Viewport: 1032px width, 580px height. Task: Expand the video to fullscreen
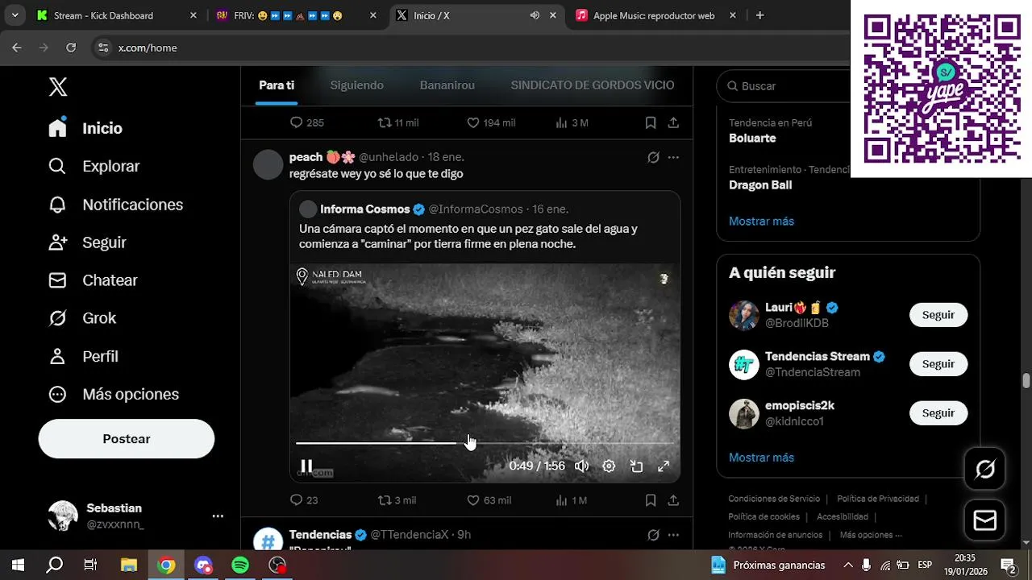pyautogui.click(x=664, y=466)
